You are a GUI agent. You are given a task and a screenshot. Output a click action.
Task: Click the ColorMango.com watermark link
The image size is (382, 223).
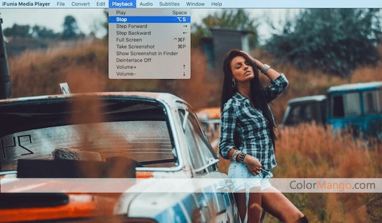coord(332,185)
